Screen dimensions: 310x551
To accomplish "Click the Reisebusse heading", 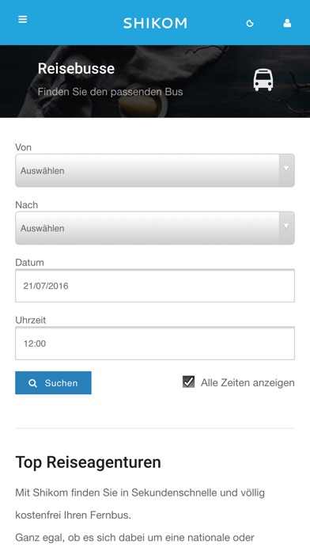I will 76,69.
